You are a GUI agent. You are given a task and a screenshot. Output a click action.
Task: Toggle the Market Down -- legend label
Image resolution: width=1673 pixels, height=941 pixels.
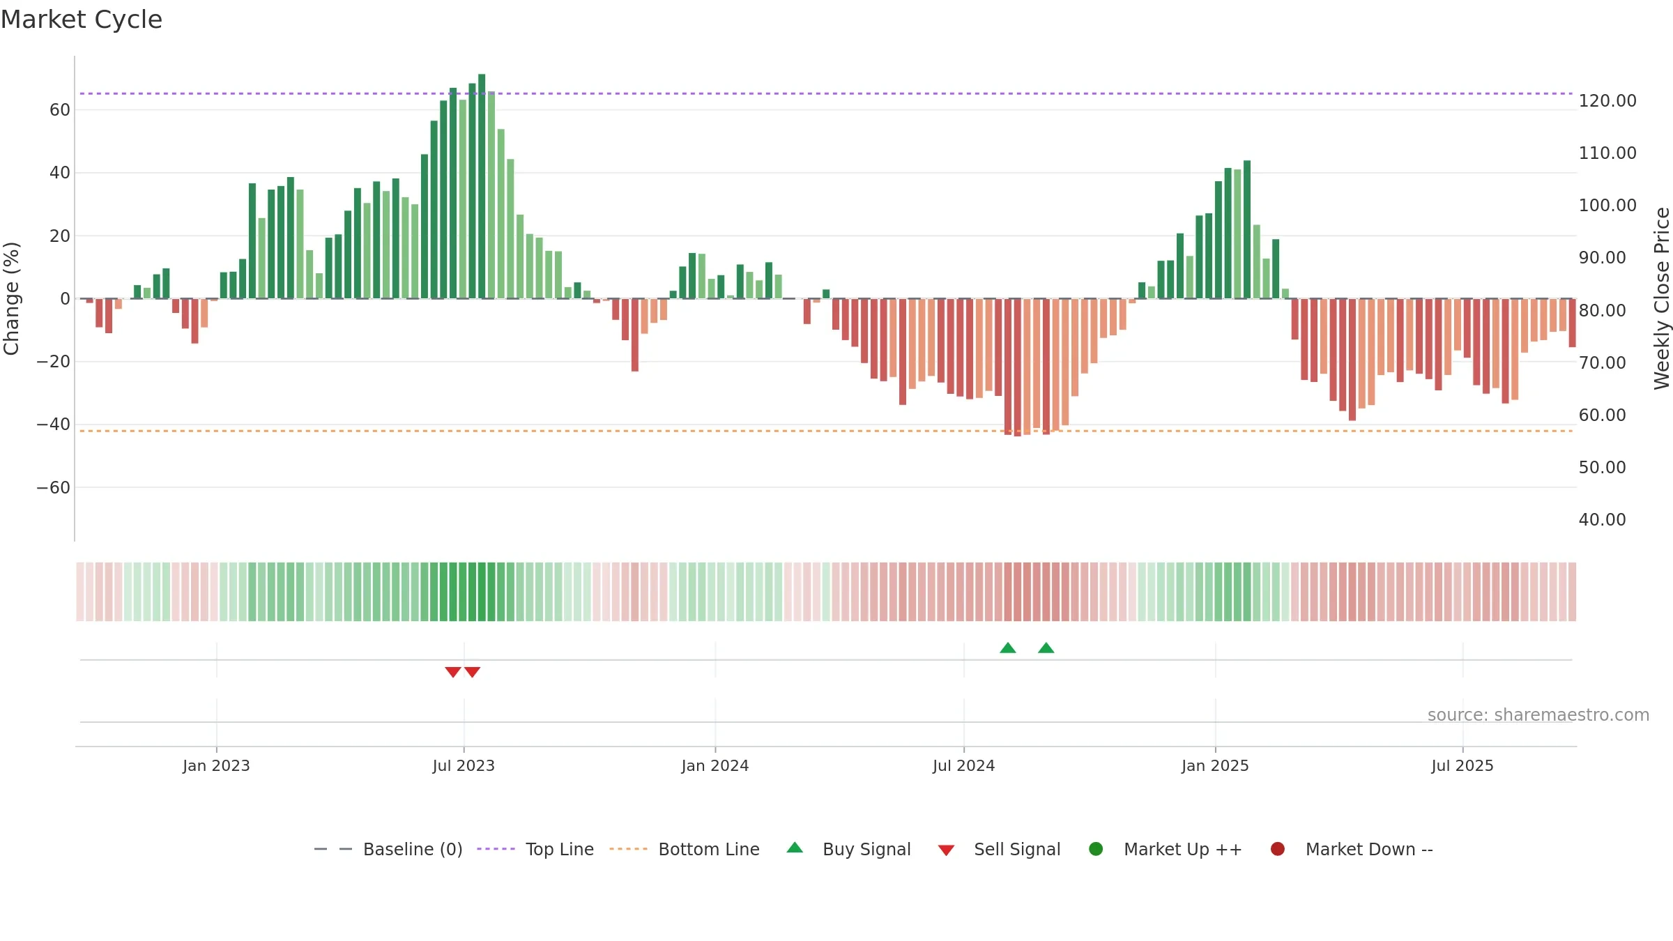[x=1369, y=849]
